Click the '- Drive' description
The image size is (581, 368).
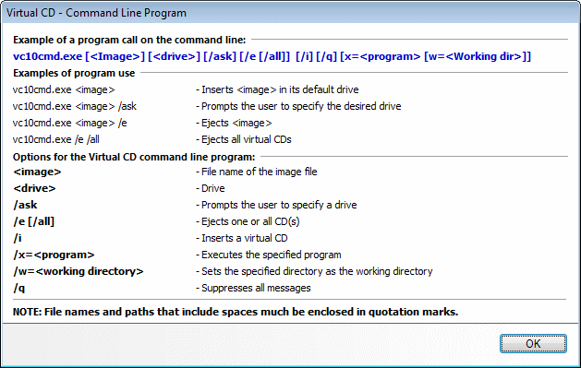[x=210, y=189]
